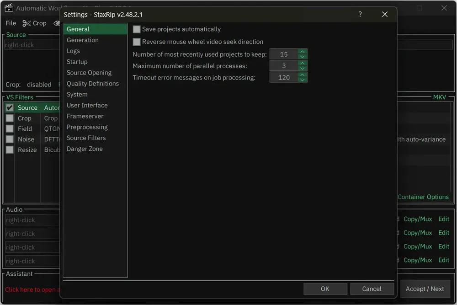Click the second audio track Copy/Mux link
Image resolution: width=457 pixels, height=305 pixels.
point(418,233)
